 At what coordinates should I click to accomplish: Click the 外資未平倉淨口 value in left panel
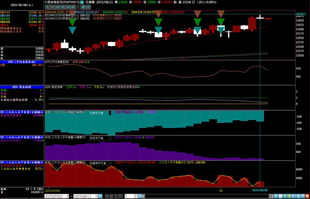(38, 115)
